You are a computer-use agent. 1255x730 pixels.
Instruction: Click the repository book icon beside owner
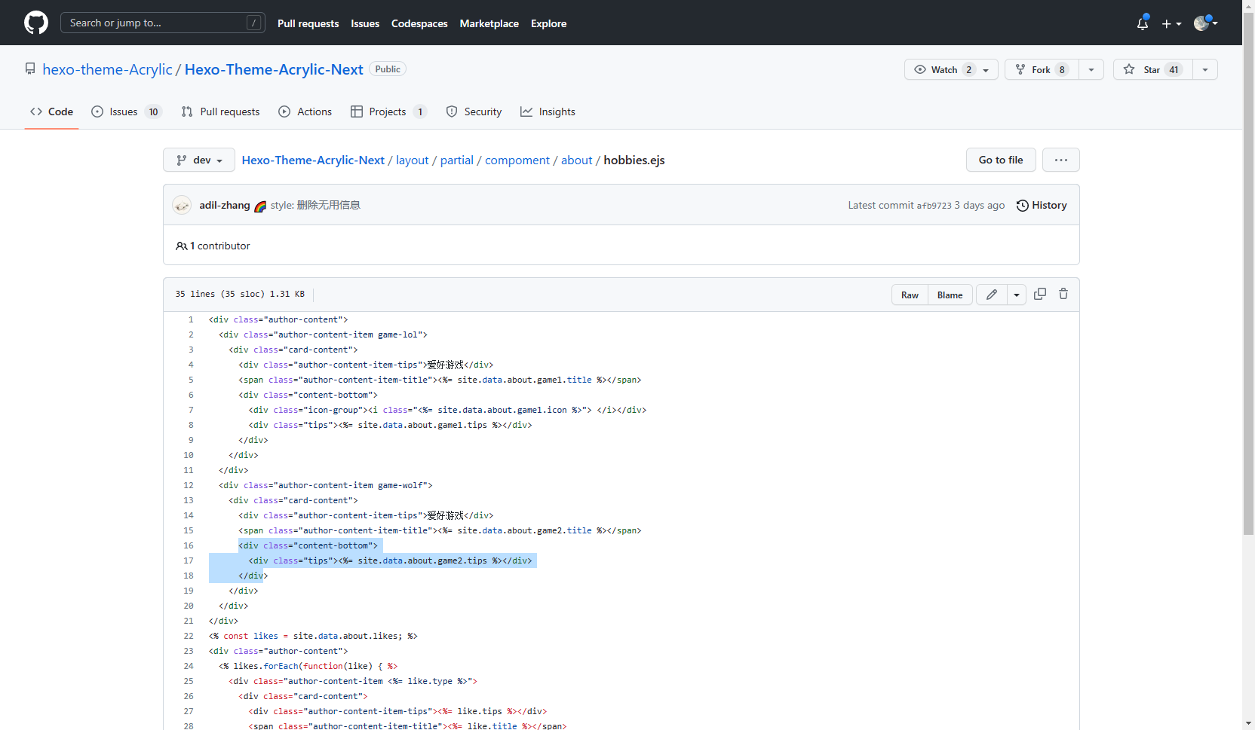(30, 69)
